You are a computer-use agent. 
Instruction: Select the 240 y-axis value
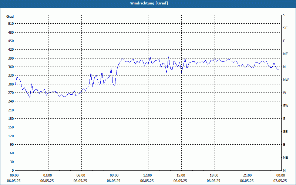[11, 101]
